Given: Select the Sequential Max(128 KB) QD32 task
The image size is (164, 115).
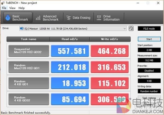Looking at the screenshot, I should point(29,51).
